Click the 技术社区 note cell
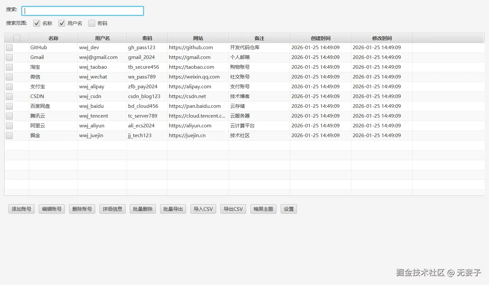Screen dimensions: 489x285 click(259, 135)
